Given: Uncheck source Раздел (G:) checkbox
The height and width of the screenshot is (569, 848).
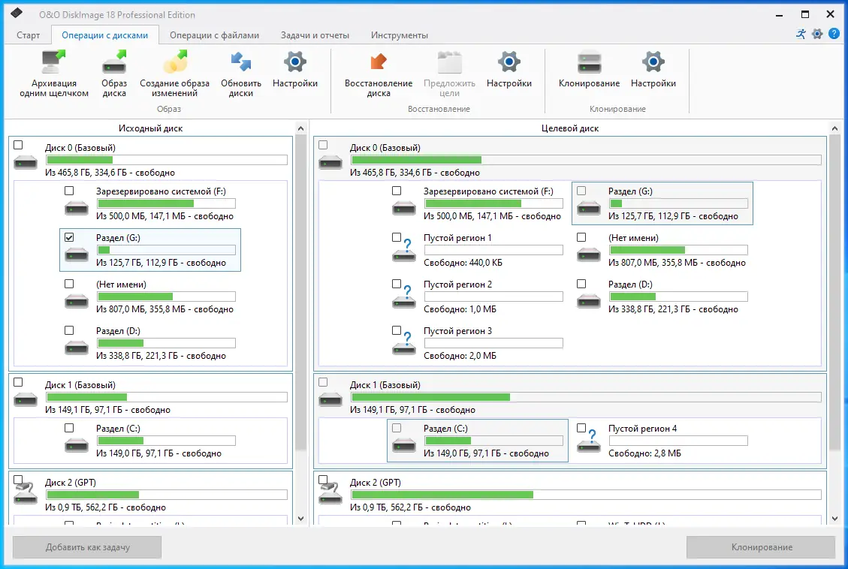Looking at the screenshot, I should [69, 237].
